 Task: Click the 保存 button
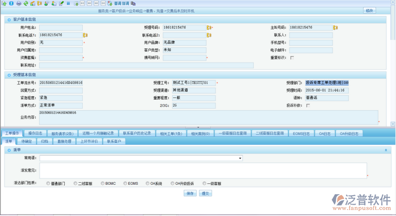coord(190,194)
